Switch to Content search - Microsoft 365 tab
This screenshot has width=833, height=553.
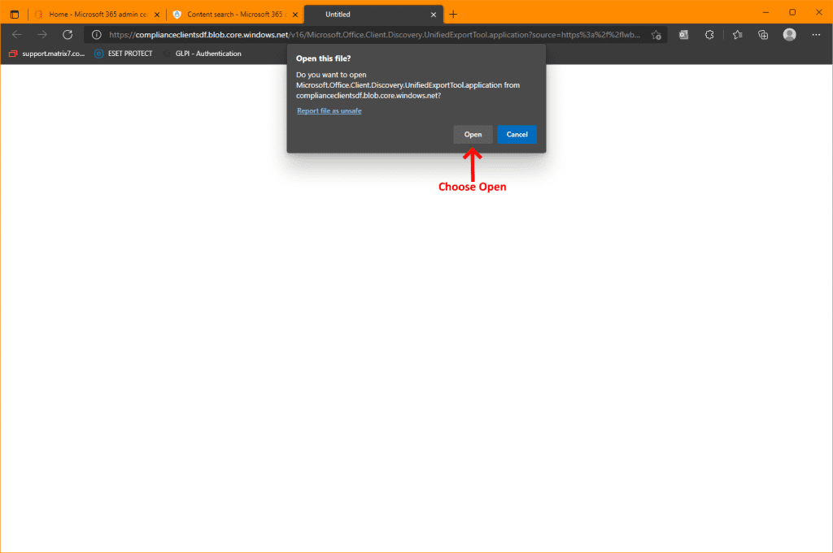tap(235, 15)
